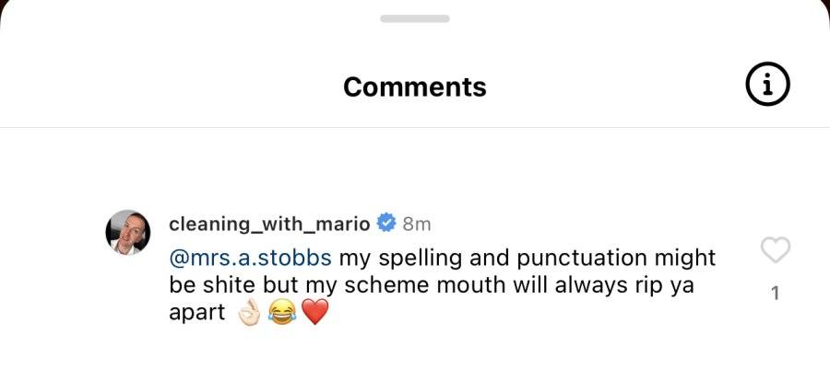The image size is (830, 392).
Task: View likes via the count 1
Action: pos(775,294)
